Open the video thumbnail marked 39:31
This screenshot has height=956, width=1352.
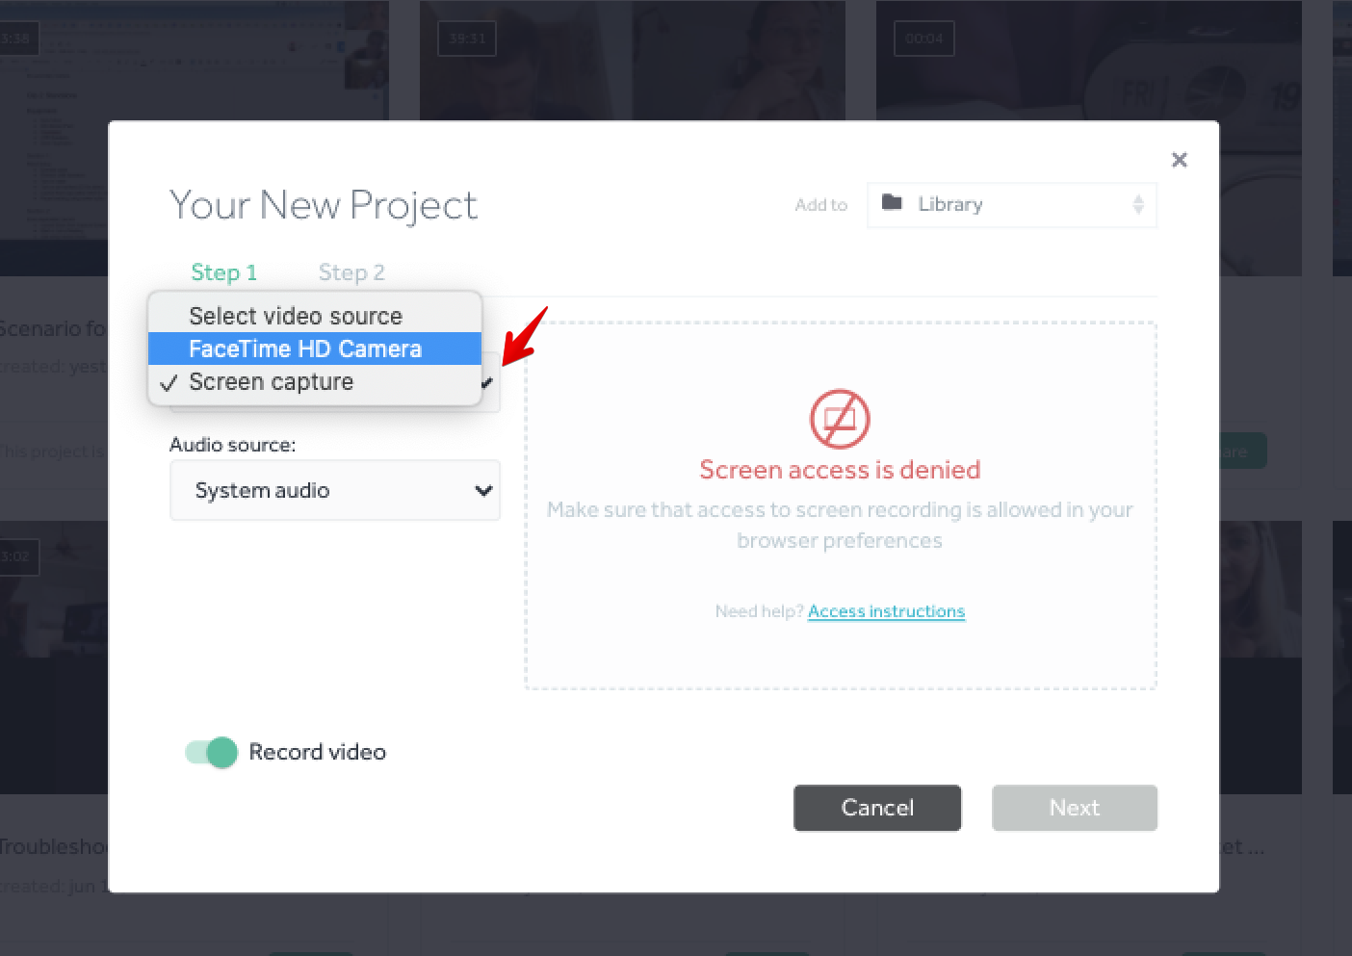click(x=632, y=60)
